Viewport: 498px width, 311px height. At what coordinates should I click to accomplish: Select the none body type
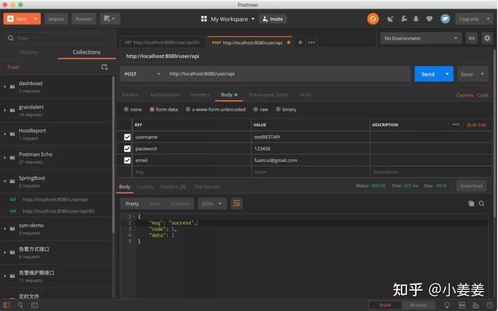tap(126, 109)
